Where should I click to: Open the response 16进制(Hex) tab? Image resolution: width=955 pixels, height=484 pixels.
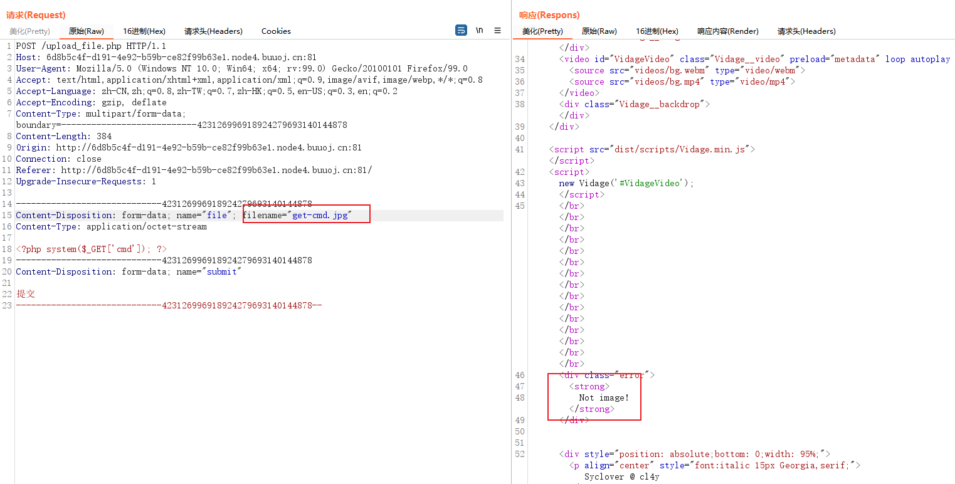(x=657, y=31)
